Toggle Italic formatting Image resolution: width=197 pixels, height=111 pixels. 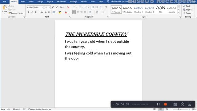32,12
